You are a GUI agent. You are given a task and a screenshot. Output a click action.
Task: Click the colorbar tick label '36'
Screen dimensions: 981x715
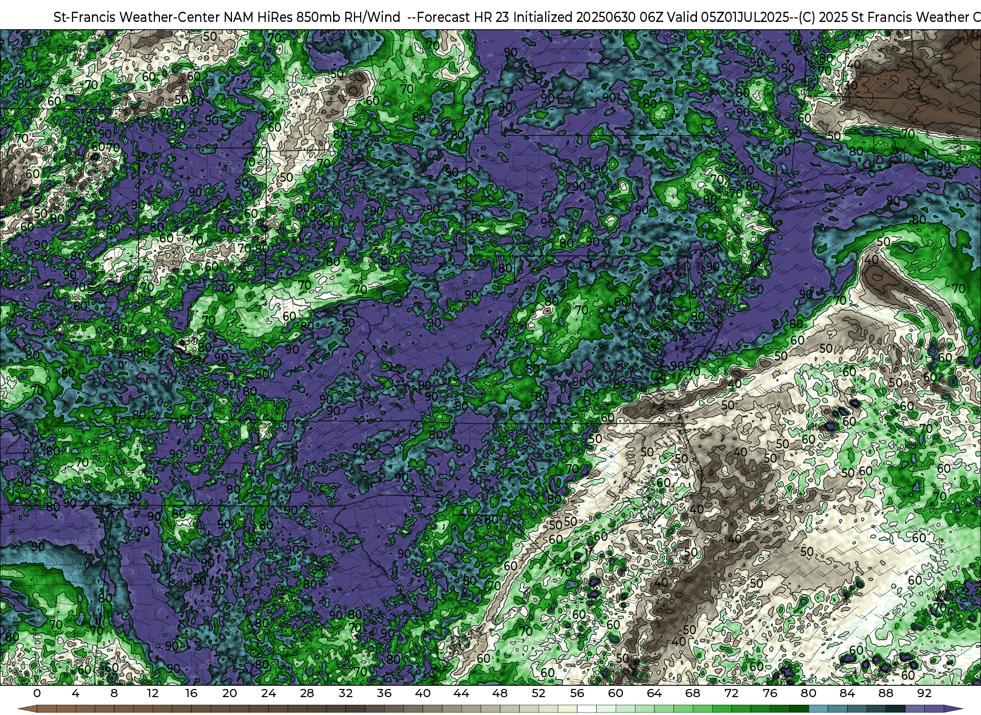(x=384, y=694)
